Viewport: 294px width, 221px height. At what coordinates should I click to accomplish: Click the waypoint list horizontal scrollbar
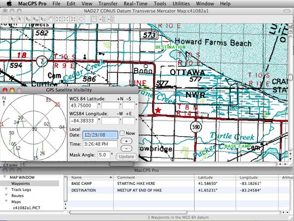[x=128, y=212]
